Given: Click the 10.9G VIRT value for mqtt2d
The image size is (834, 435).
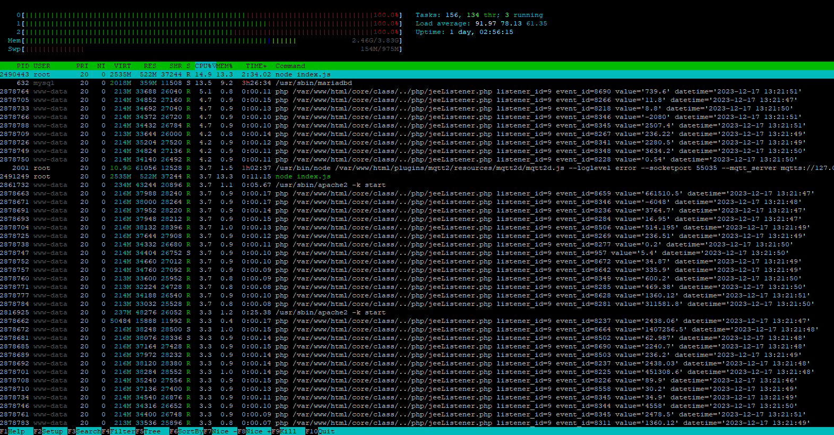Looking at the screenshot, I should 121,168.
